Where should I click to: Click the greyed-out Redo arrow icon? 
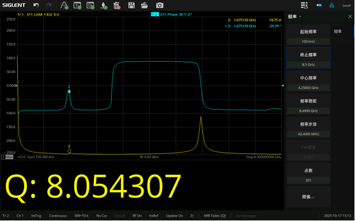click(49, 5)
